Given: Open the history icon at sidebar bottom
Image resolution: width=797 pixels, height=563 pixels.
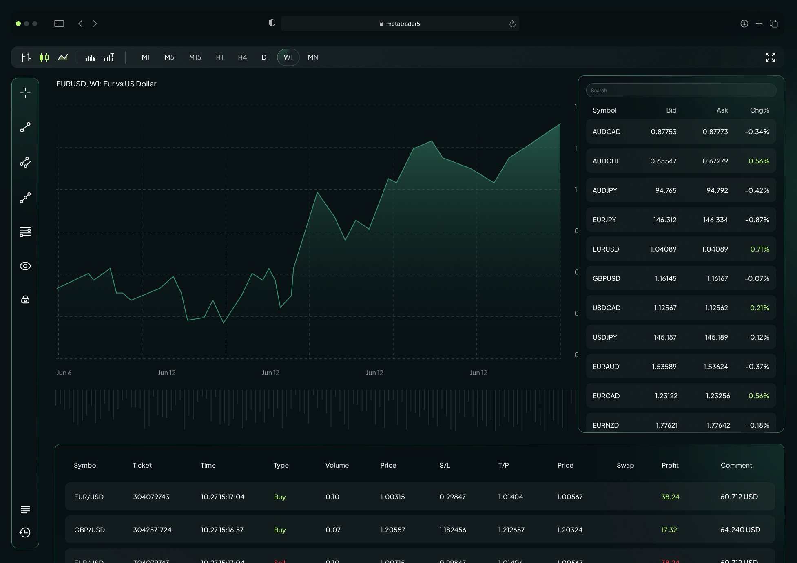Looking at the screenshot, I should 25,532.
